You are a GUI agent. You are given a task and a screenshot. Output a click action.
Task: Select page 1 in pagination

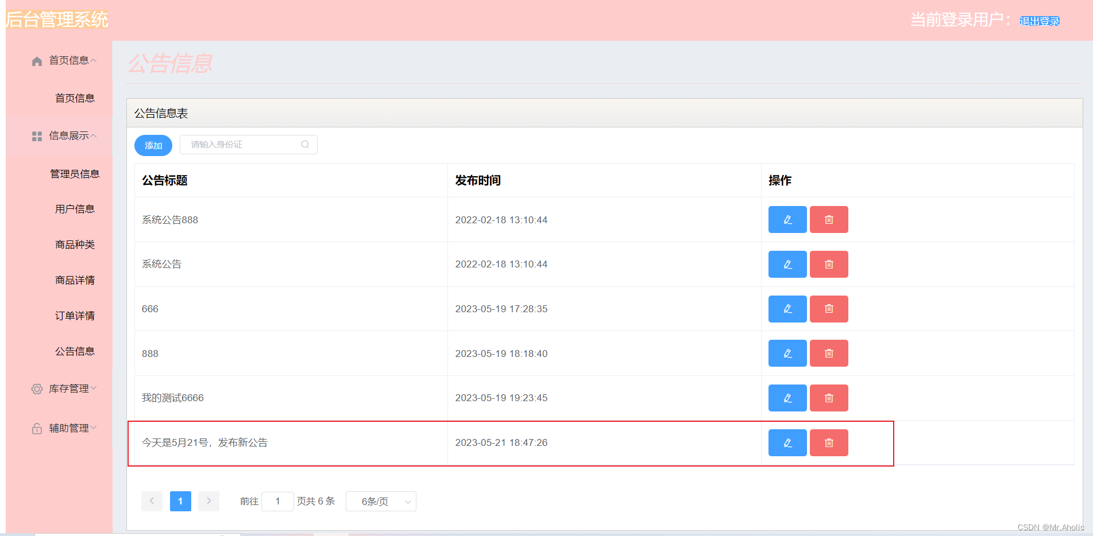click(x=180, y=501)
